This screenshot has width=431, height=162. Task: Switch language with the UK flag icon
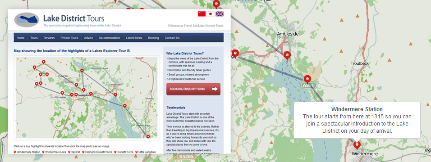[x=220, y=14]
